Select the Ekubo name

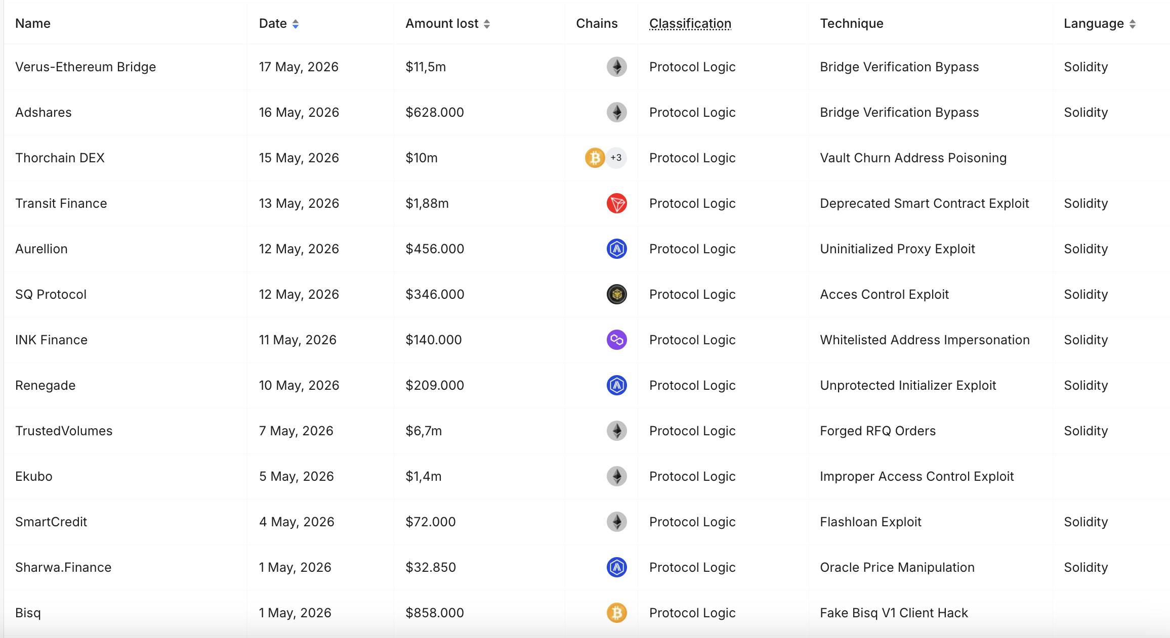34,476
